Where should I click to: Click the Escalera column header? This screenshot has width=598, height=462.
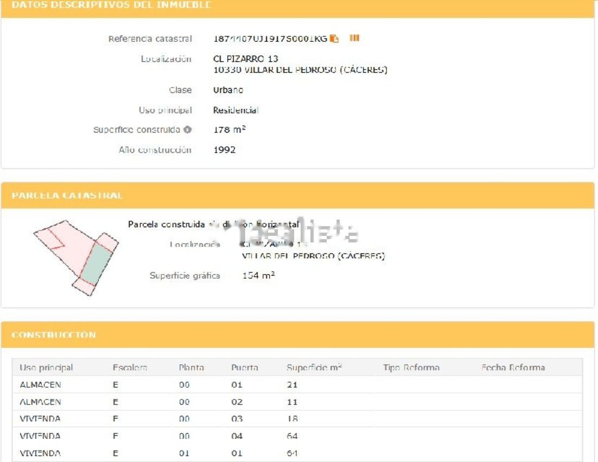(x=129, y=368)
